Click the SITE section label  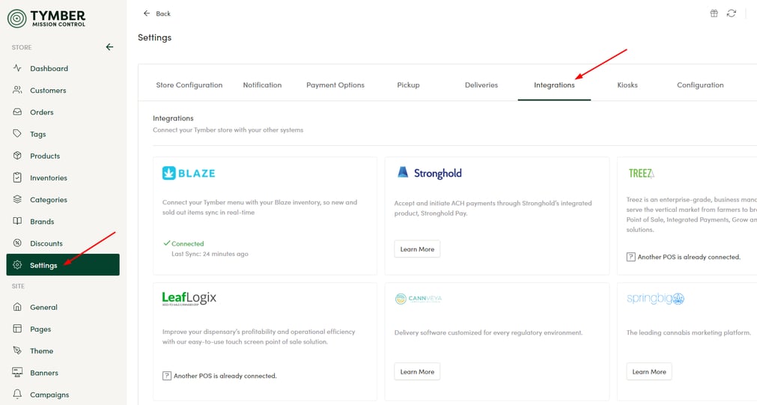click(x=18, y=286)
